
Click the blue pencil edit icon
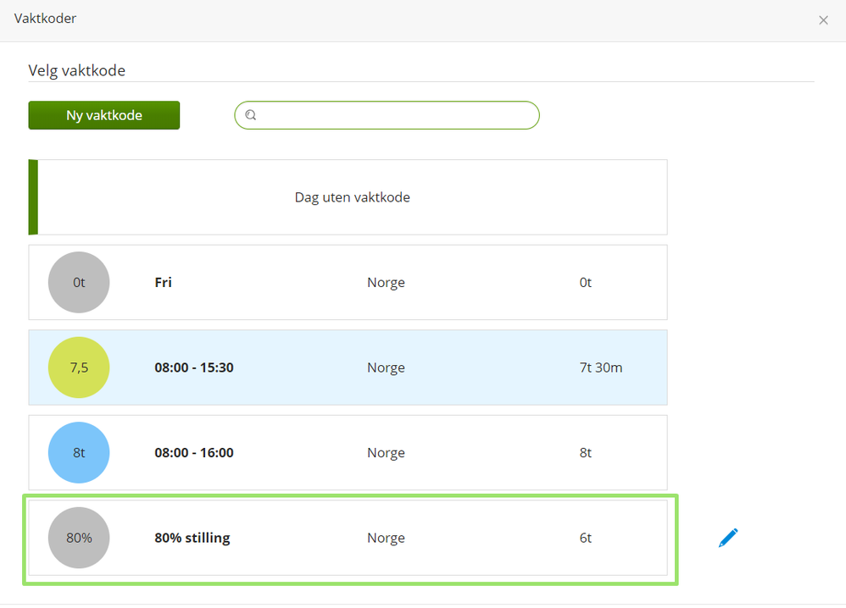click(x=728, y=538)
